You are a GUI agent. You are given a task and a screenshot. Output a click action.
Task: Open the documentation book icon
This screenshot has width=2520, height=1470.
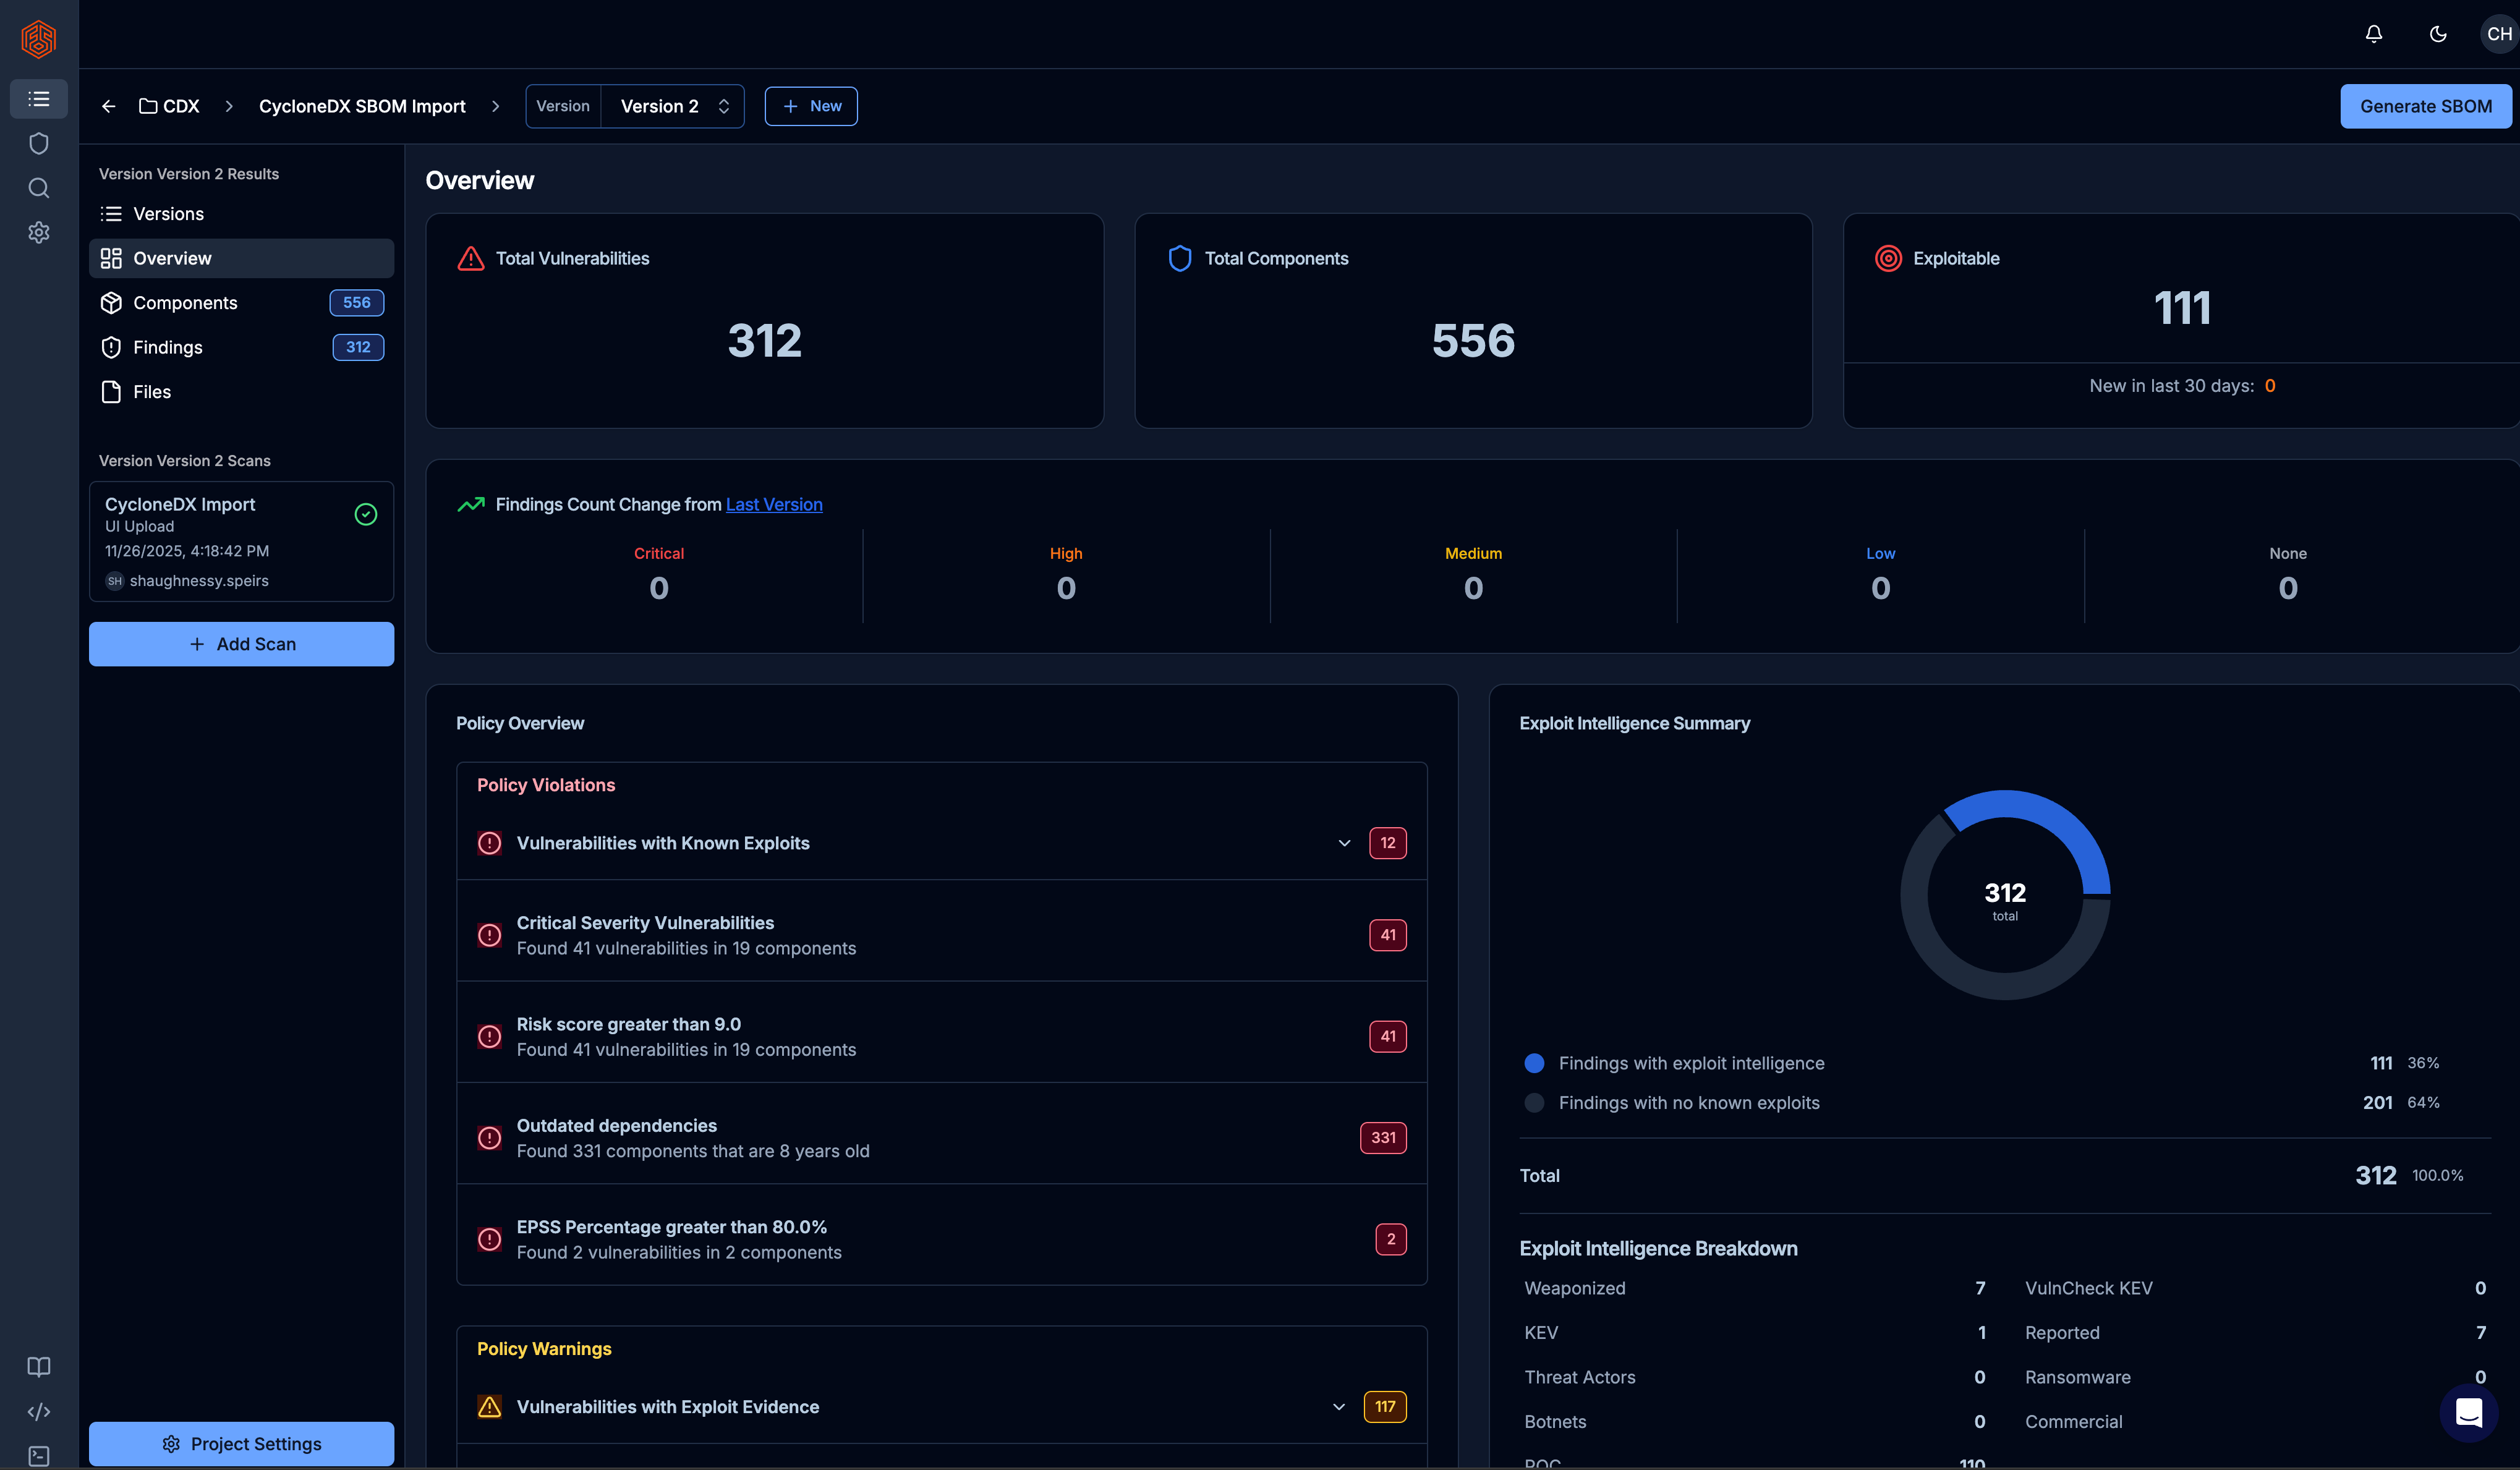coord(39,1367)
